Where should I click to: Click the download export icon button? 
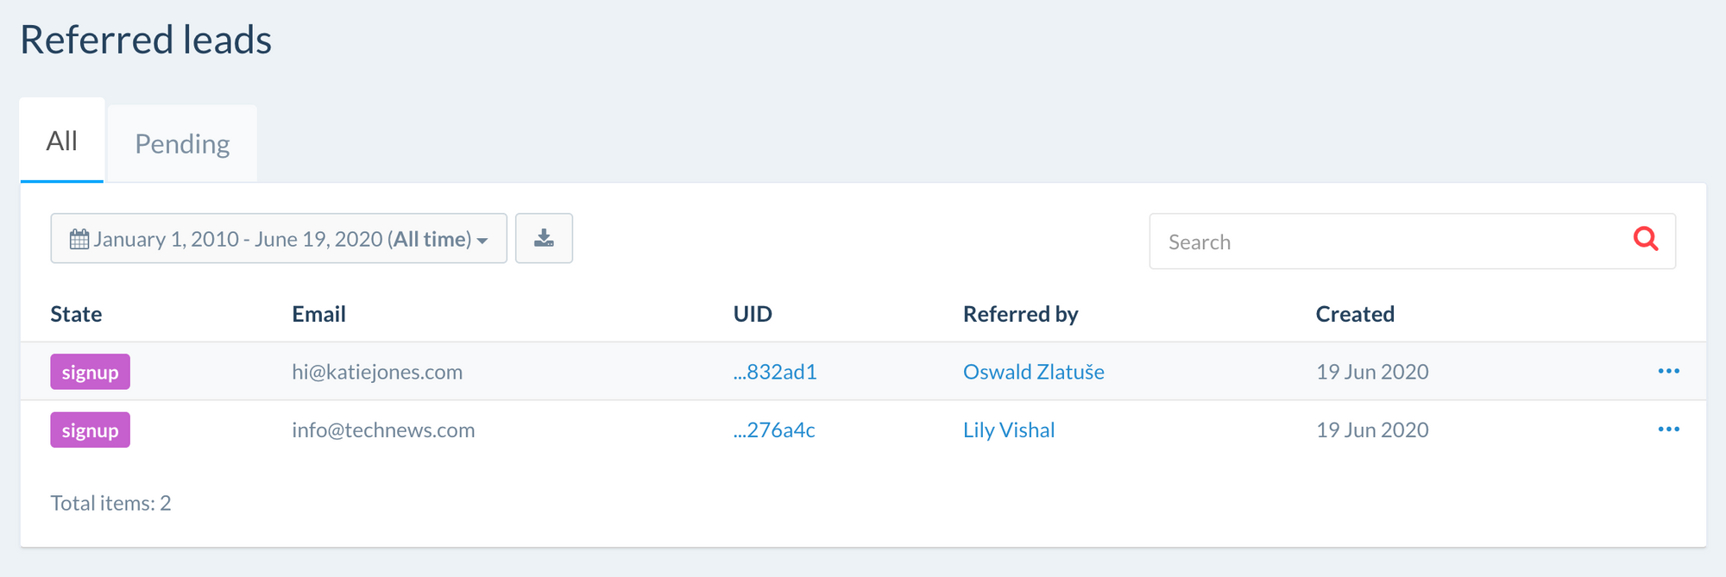coord(544,238)
